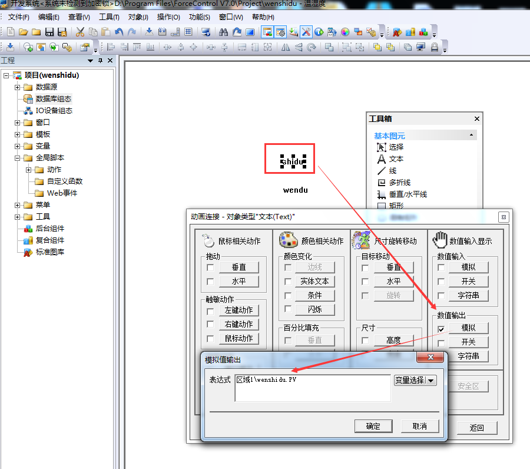Open the 编辑(E) menu
530x469 pixels.
coord(49,17)
